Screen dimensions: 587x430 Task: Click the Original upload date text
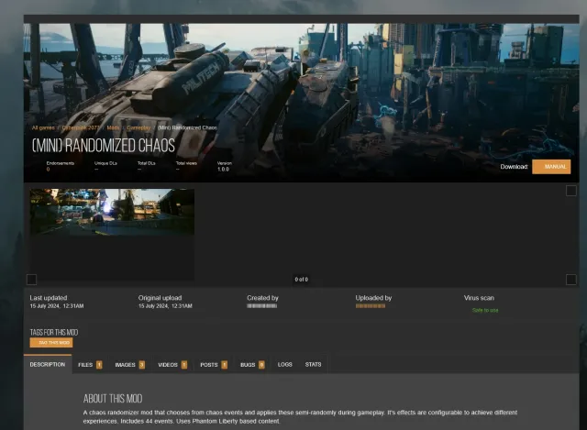(x=165, y=306)
